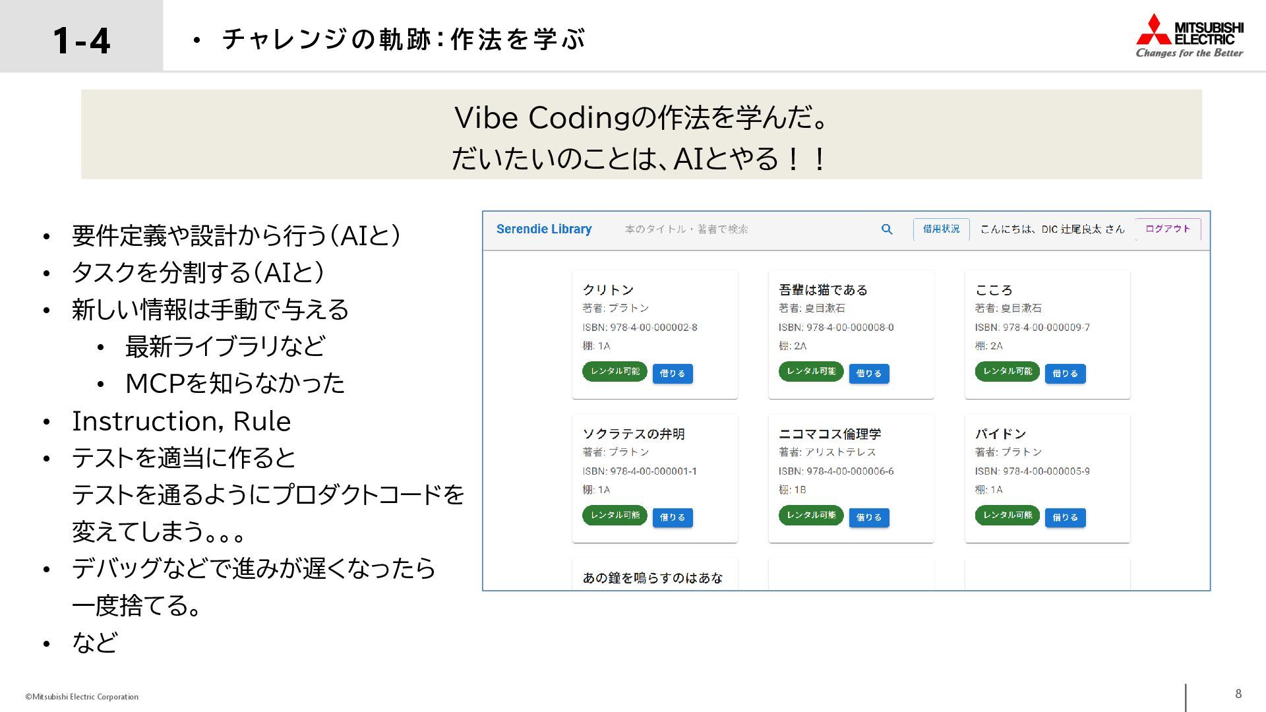Borrow the book こころ

click(1065, 373)
